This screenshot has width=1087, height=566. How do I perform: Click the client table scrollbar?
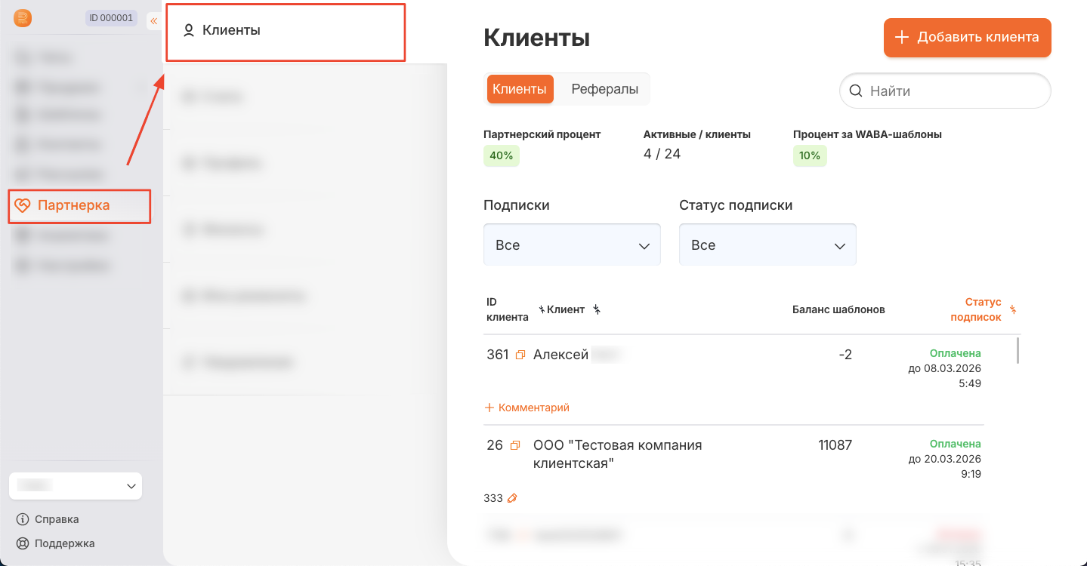1018,352
